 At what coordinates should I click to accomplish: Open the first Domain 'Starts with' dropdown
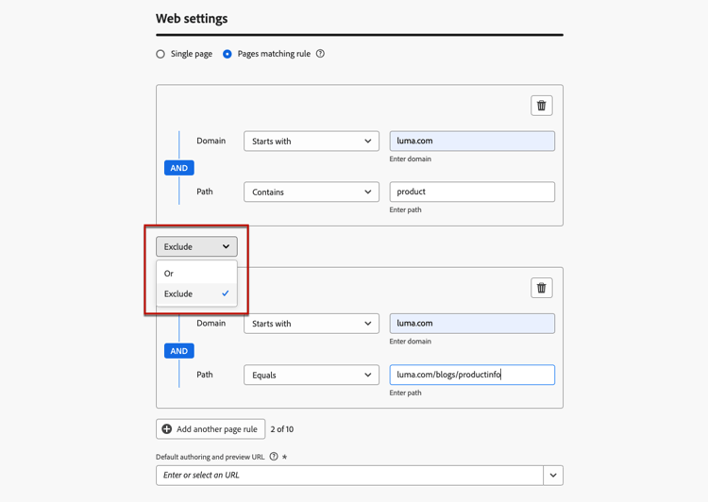pos(311,142)
